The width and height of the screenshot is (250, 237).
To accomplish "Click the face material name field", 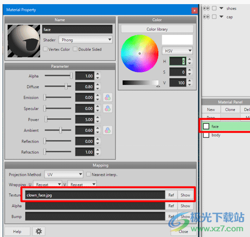I will [x=78, y=29].
